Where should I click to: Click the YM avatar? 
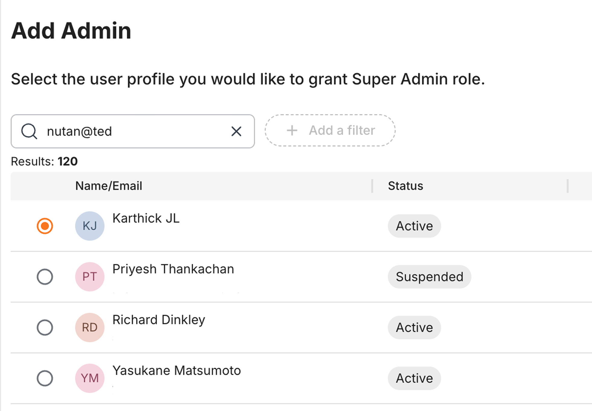tap(90, 378)
